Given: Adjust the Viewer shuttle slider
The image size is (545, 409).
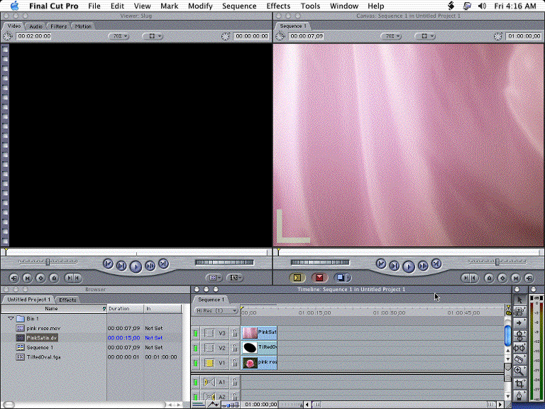Looking at the screenshot, I should (48, 261).
